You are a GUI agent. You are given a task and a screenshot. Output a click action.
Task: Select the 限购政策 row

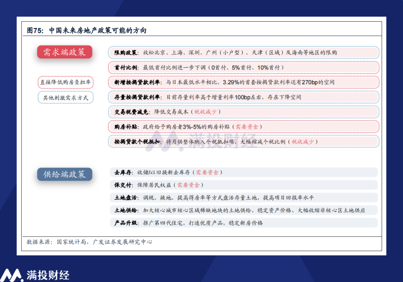[243, 53]
